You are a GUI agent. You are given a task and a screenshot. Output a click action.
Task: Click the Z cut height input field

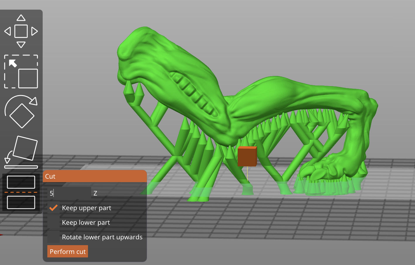(x=69, y=193)
